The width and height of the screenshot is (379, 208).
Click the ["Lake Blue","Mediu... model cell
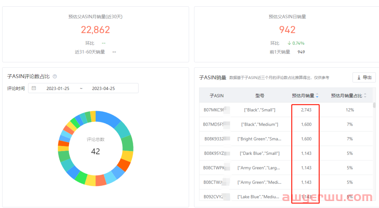pyautogui.click(x=258, y=197)
